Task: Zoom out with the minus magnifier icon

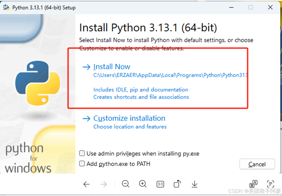Action: tap(126, 184)
